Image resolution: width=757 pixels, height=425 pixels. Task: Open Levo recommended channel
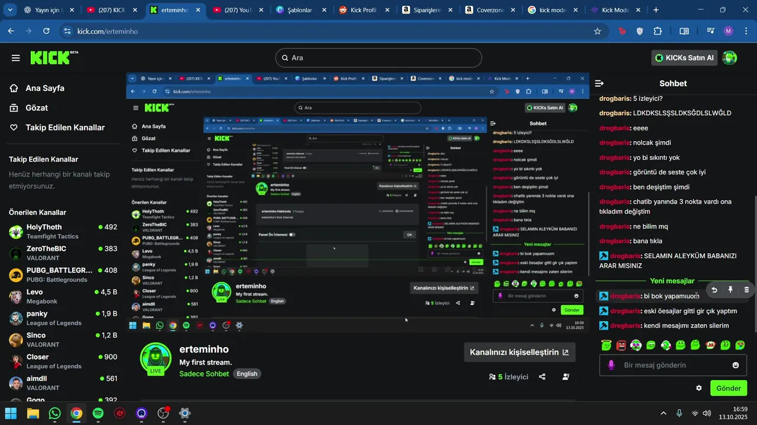tap(63, 296)
